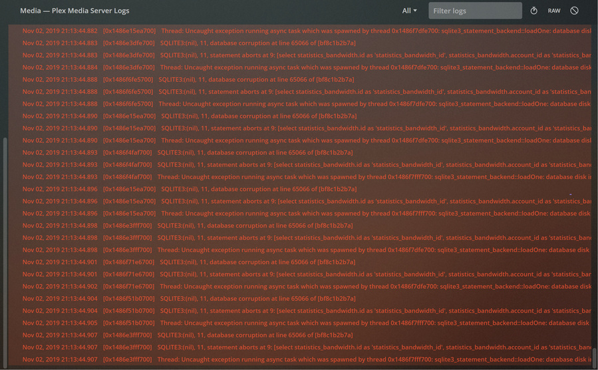598x370 pixels.
Task: Select the 21:13:44.898 database corruption log row
Action: 300,226
